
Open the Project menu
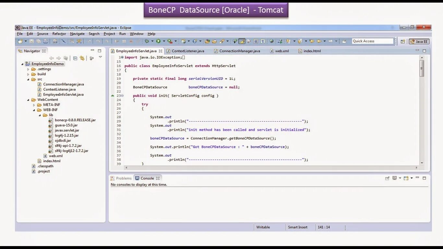click(109, 34)
